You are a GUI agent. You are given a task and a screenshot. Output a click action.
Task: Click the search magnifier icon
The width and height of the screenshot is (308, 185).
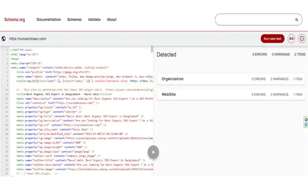[x=297, y=20]
